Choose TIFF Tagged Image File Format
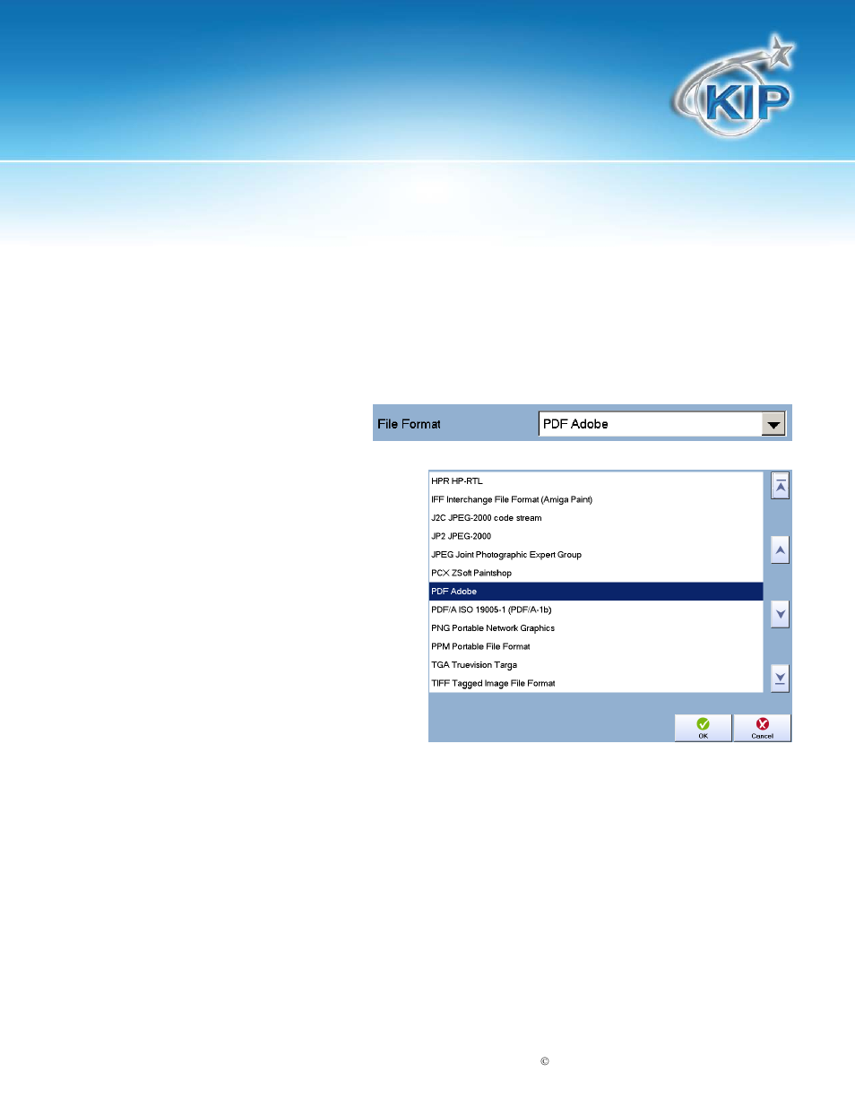 coord(596,683)
